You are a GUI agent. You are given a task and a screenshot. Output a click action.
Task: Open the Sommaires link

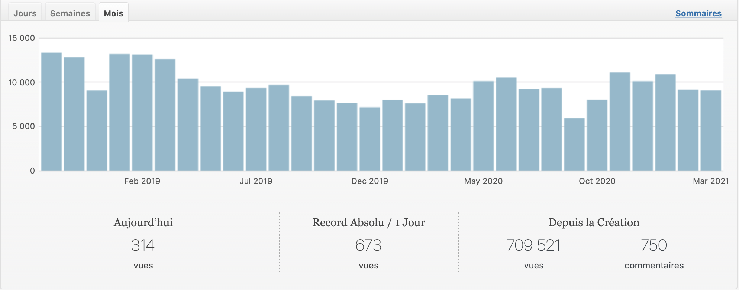[698, 13]
